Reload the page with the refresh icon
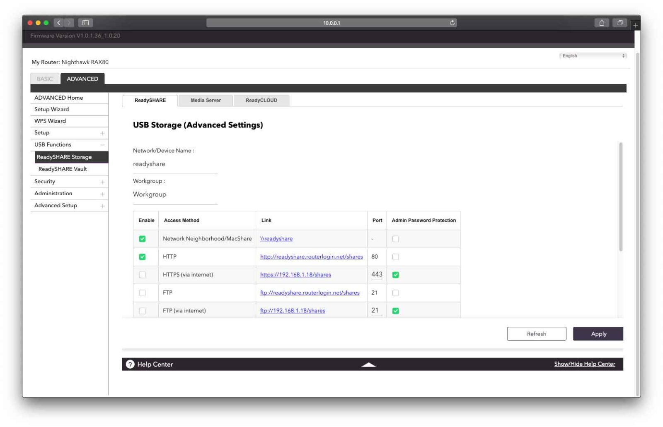 [x=452, y=23]
